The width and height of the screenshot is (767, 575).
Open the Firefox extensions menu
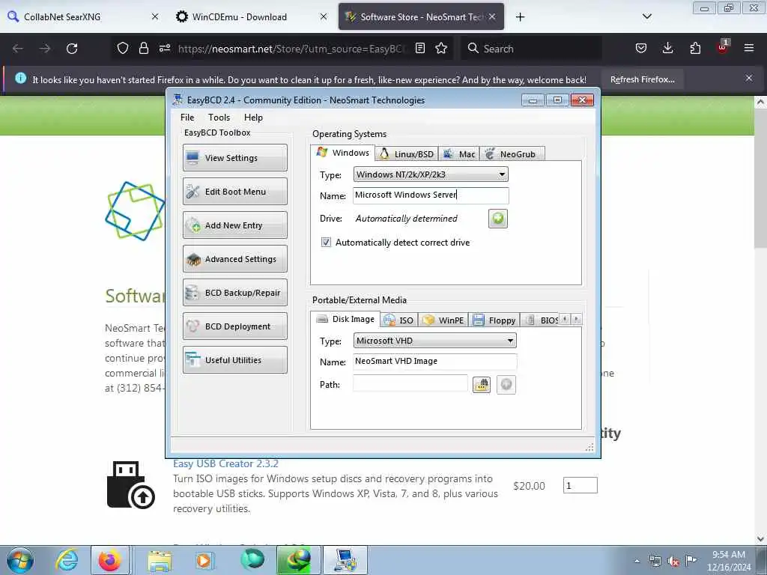[695, 48]
